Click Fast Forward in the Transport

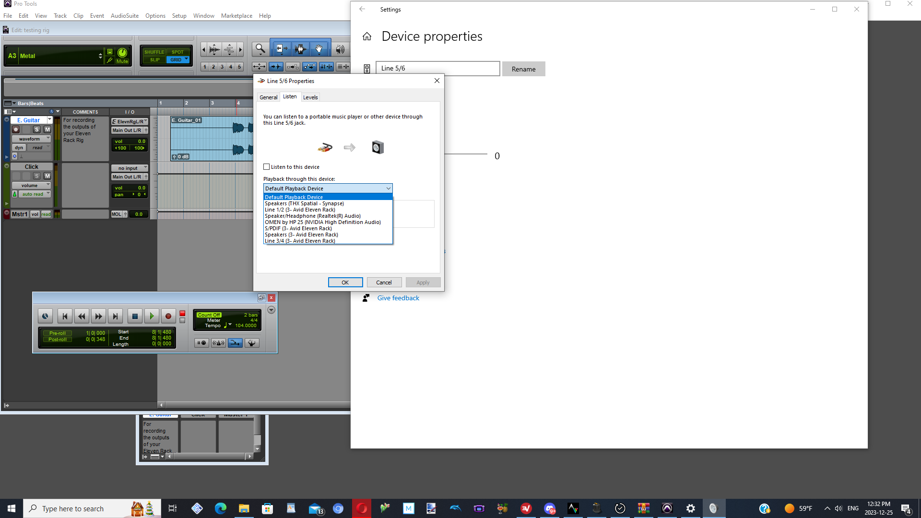coord(98,316)
